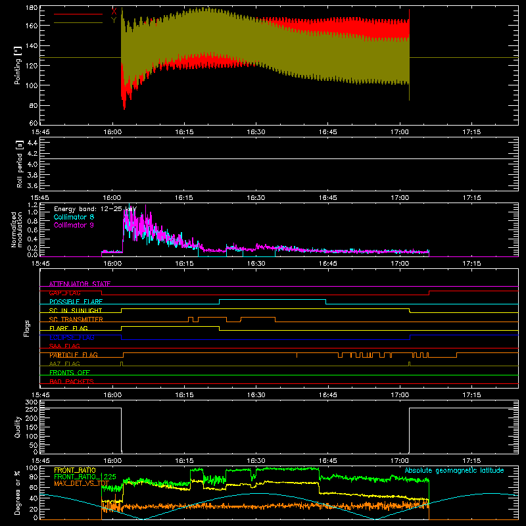Screen dimensions: 526x526
Task: Click the olive A4Z_FLAG label
Action: click(64, 364)
